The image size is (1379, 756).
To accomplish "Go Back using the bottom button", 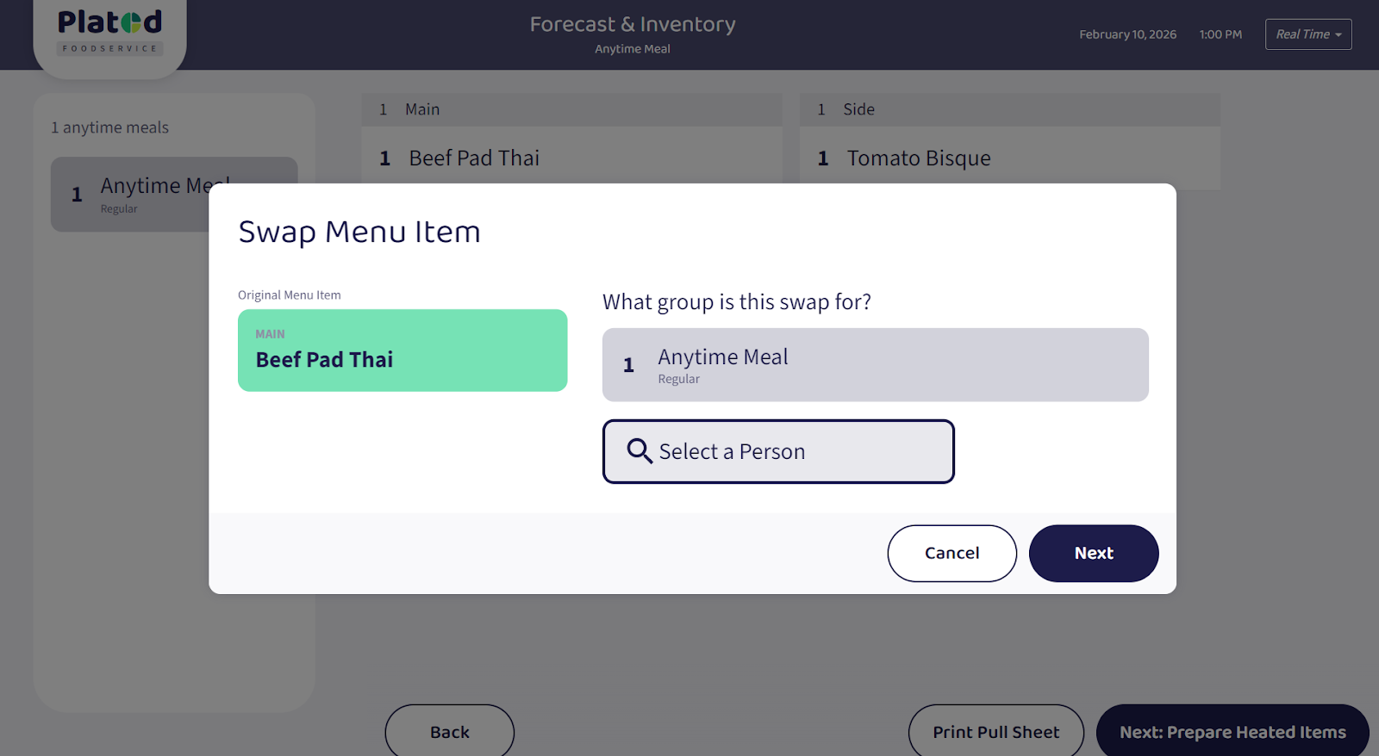I will coord(449,732).
